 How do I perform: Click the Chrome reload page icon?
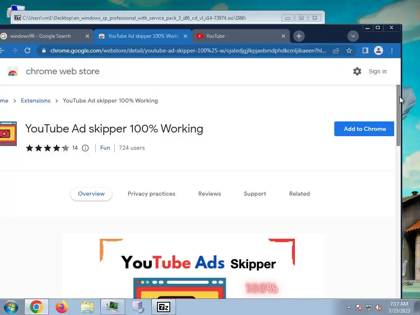27,50
